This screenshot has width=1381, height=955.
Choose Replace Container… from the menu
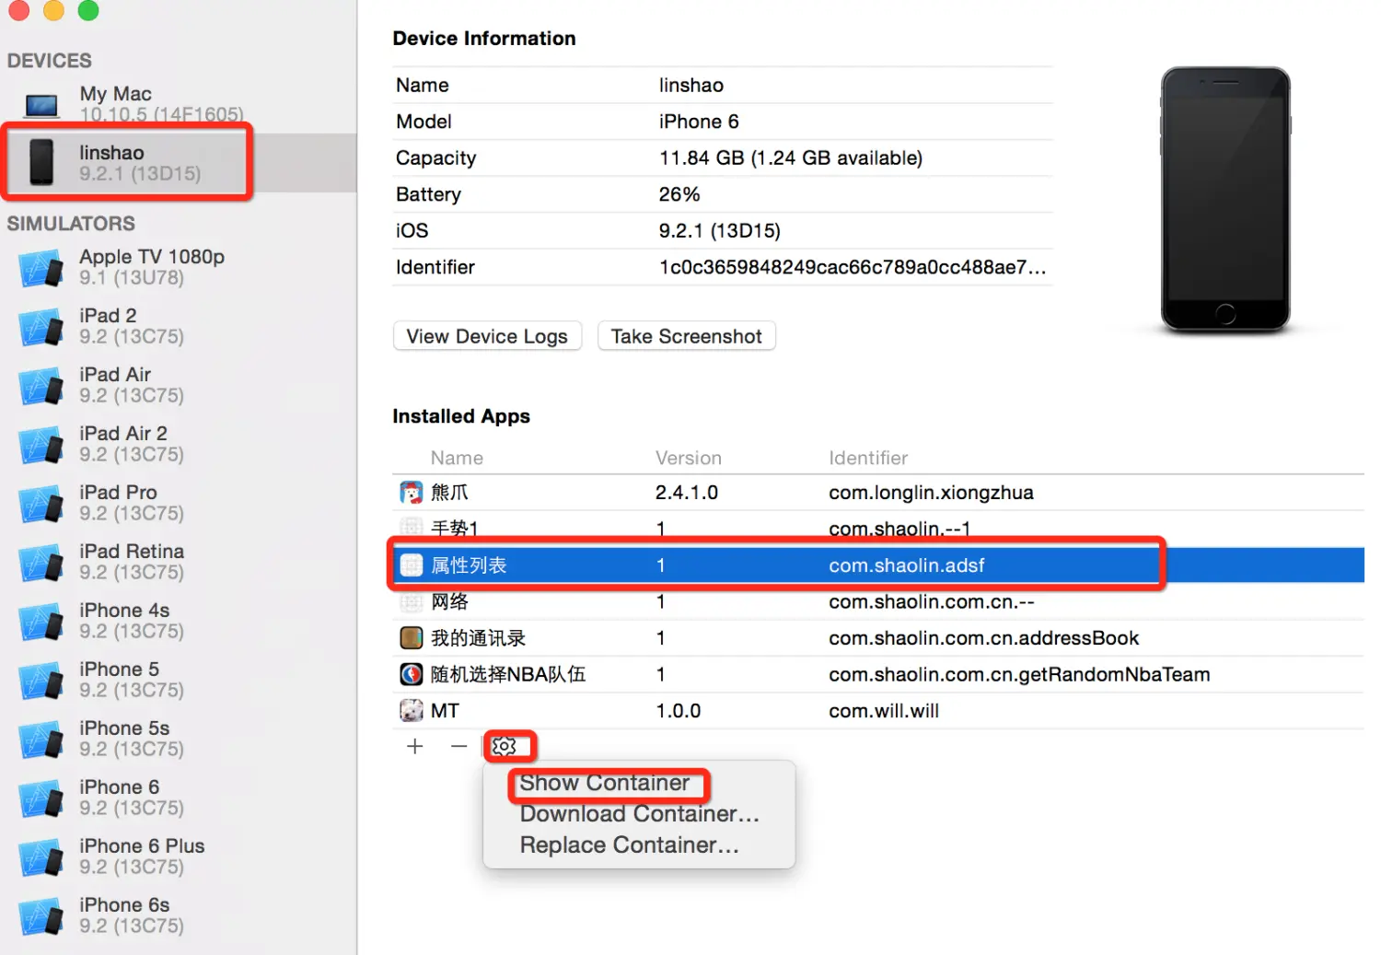(629, 845)
